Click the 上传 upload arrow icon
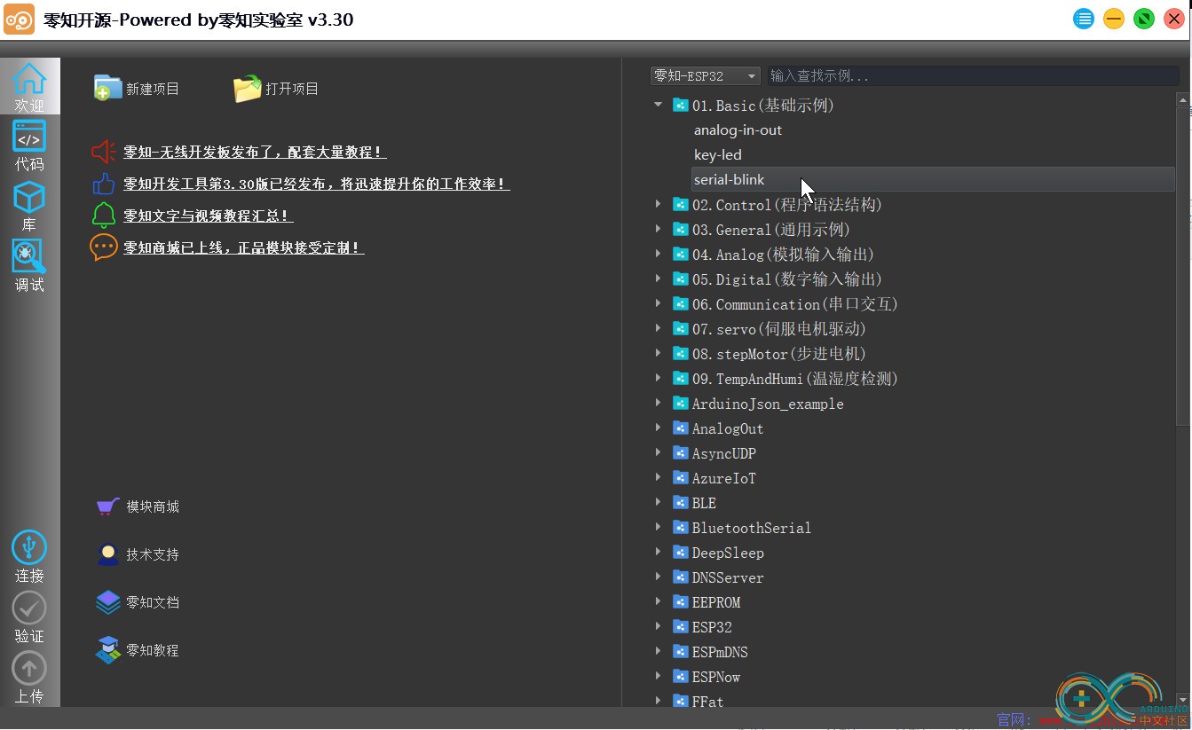Screen dimensions: 1192x730 pos(29,668)
